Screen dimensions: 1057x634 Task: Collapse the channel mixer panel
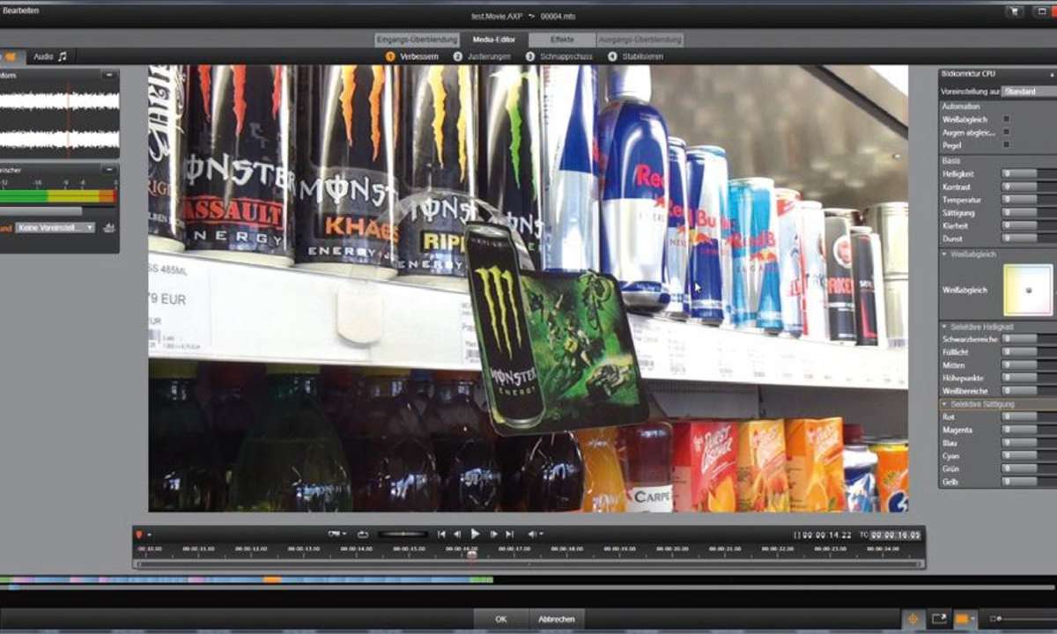point(109,169)
